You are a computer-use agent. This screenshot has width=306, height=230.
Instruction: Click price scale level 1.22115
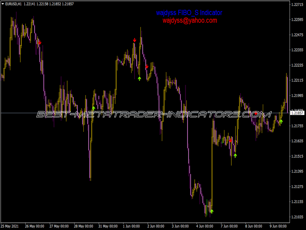point(297,80)
